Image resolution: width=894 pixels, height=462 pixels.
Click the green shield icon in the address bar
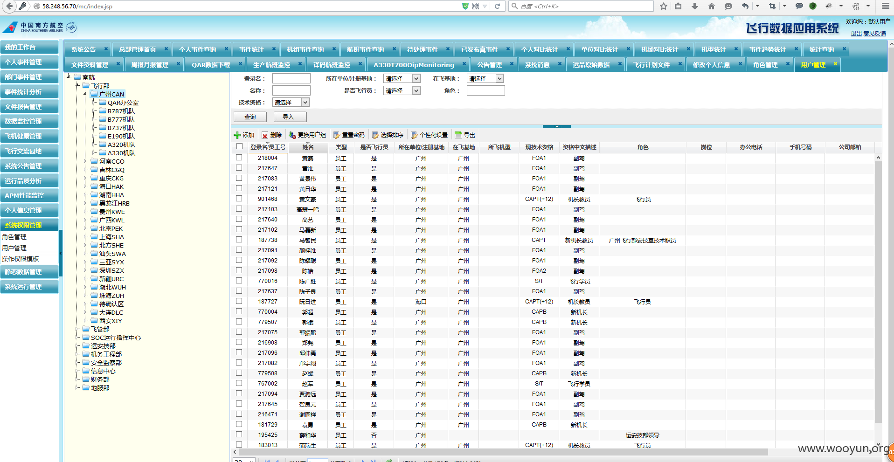(x=465, y=6)
